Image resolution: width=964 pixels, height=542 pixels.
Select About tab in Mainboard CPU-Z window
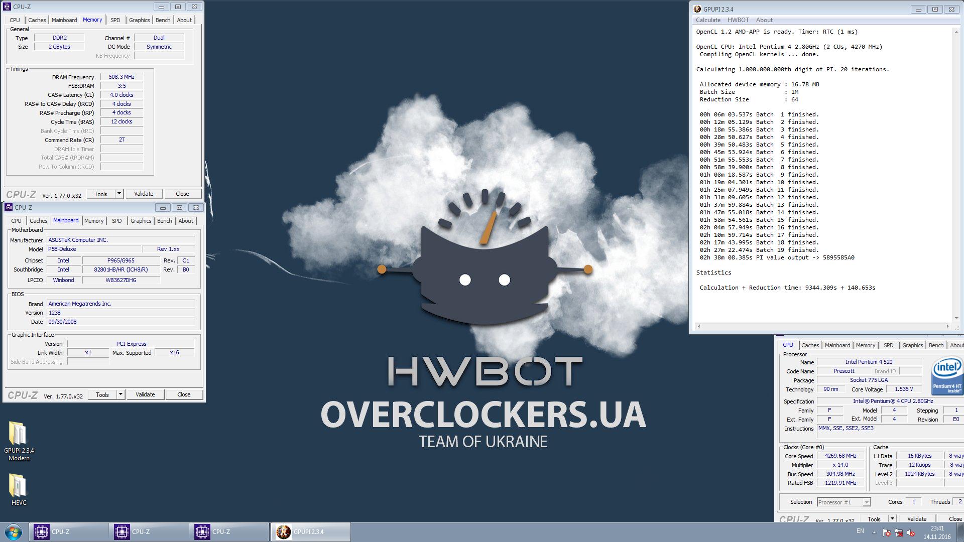click(x=186, y=221)
